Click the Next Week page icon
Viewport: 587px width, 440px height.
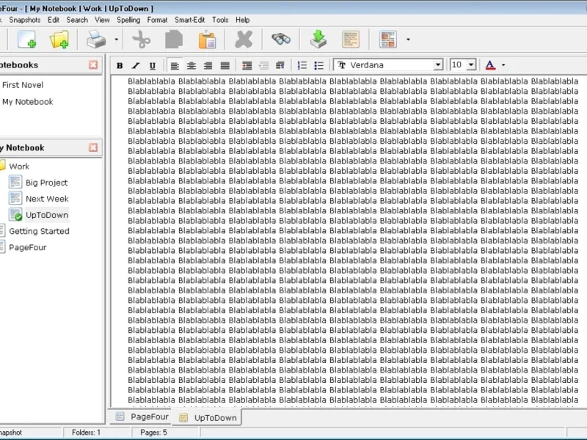coord(15,198)
